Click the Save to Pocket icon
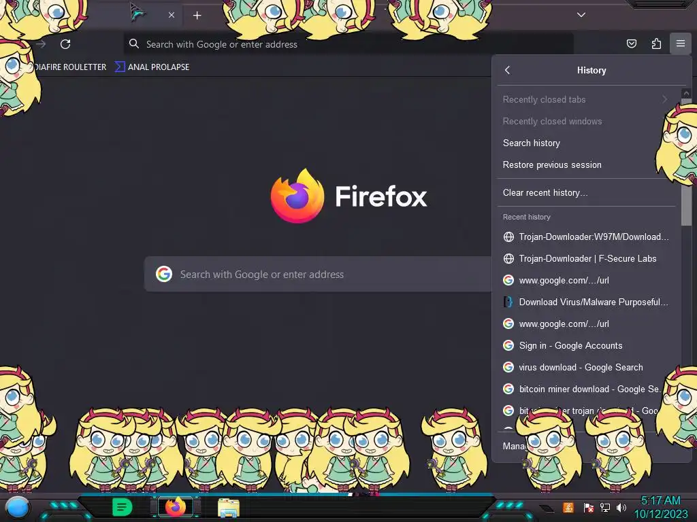This screenshot has height=522, width=697. coord(631,43)
